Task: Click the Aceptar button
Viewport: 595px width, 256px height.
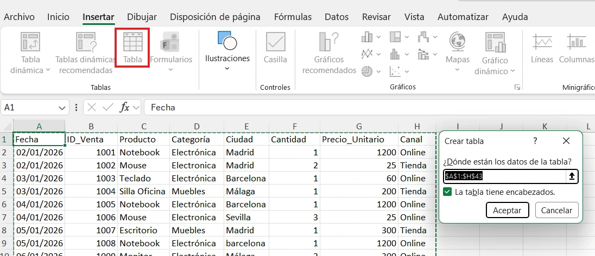Action: 508,210
